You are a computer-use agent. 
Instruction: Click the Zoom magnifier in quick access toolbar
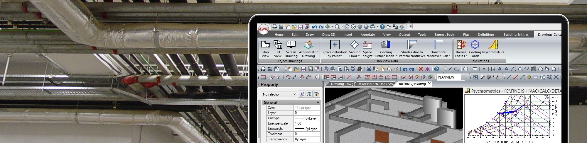click(x=337, y=27)
